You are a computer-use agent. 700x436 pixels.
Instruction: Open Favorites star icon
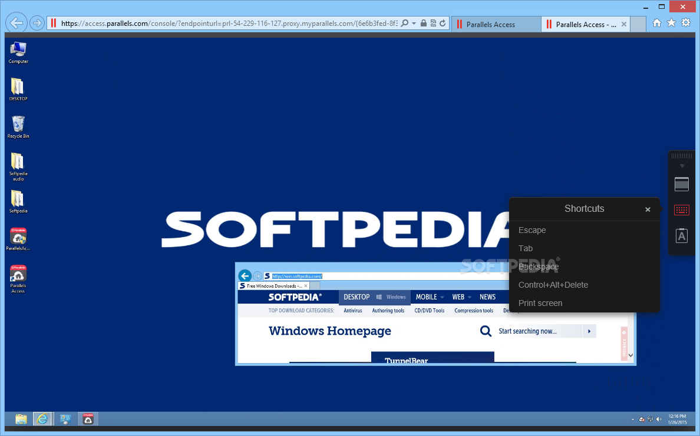[x=671, y=23]
